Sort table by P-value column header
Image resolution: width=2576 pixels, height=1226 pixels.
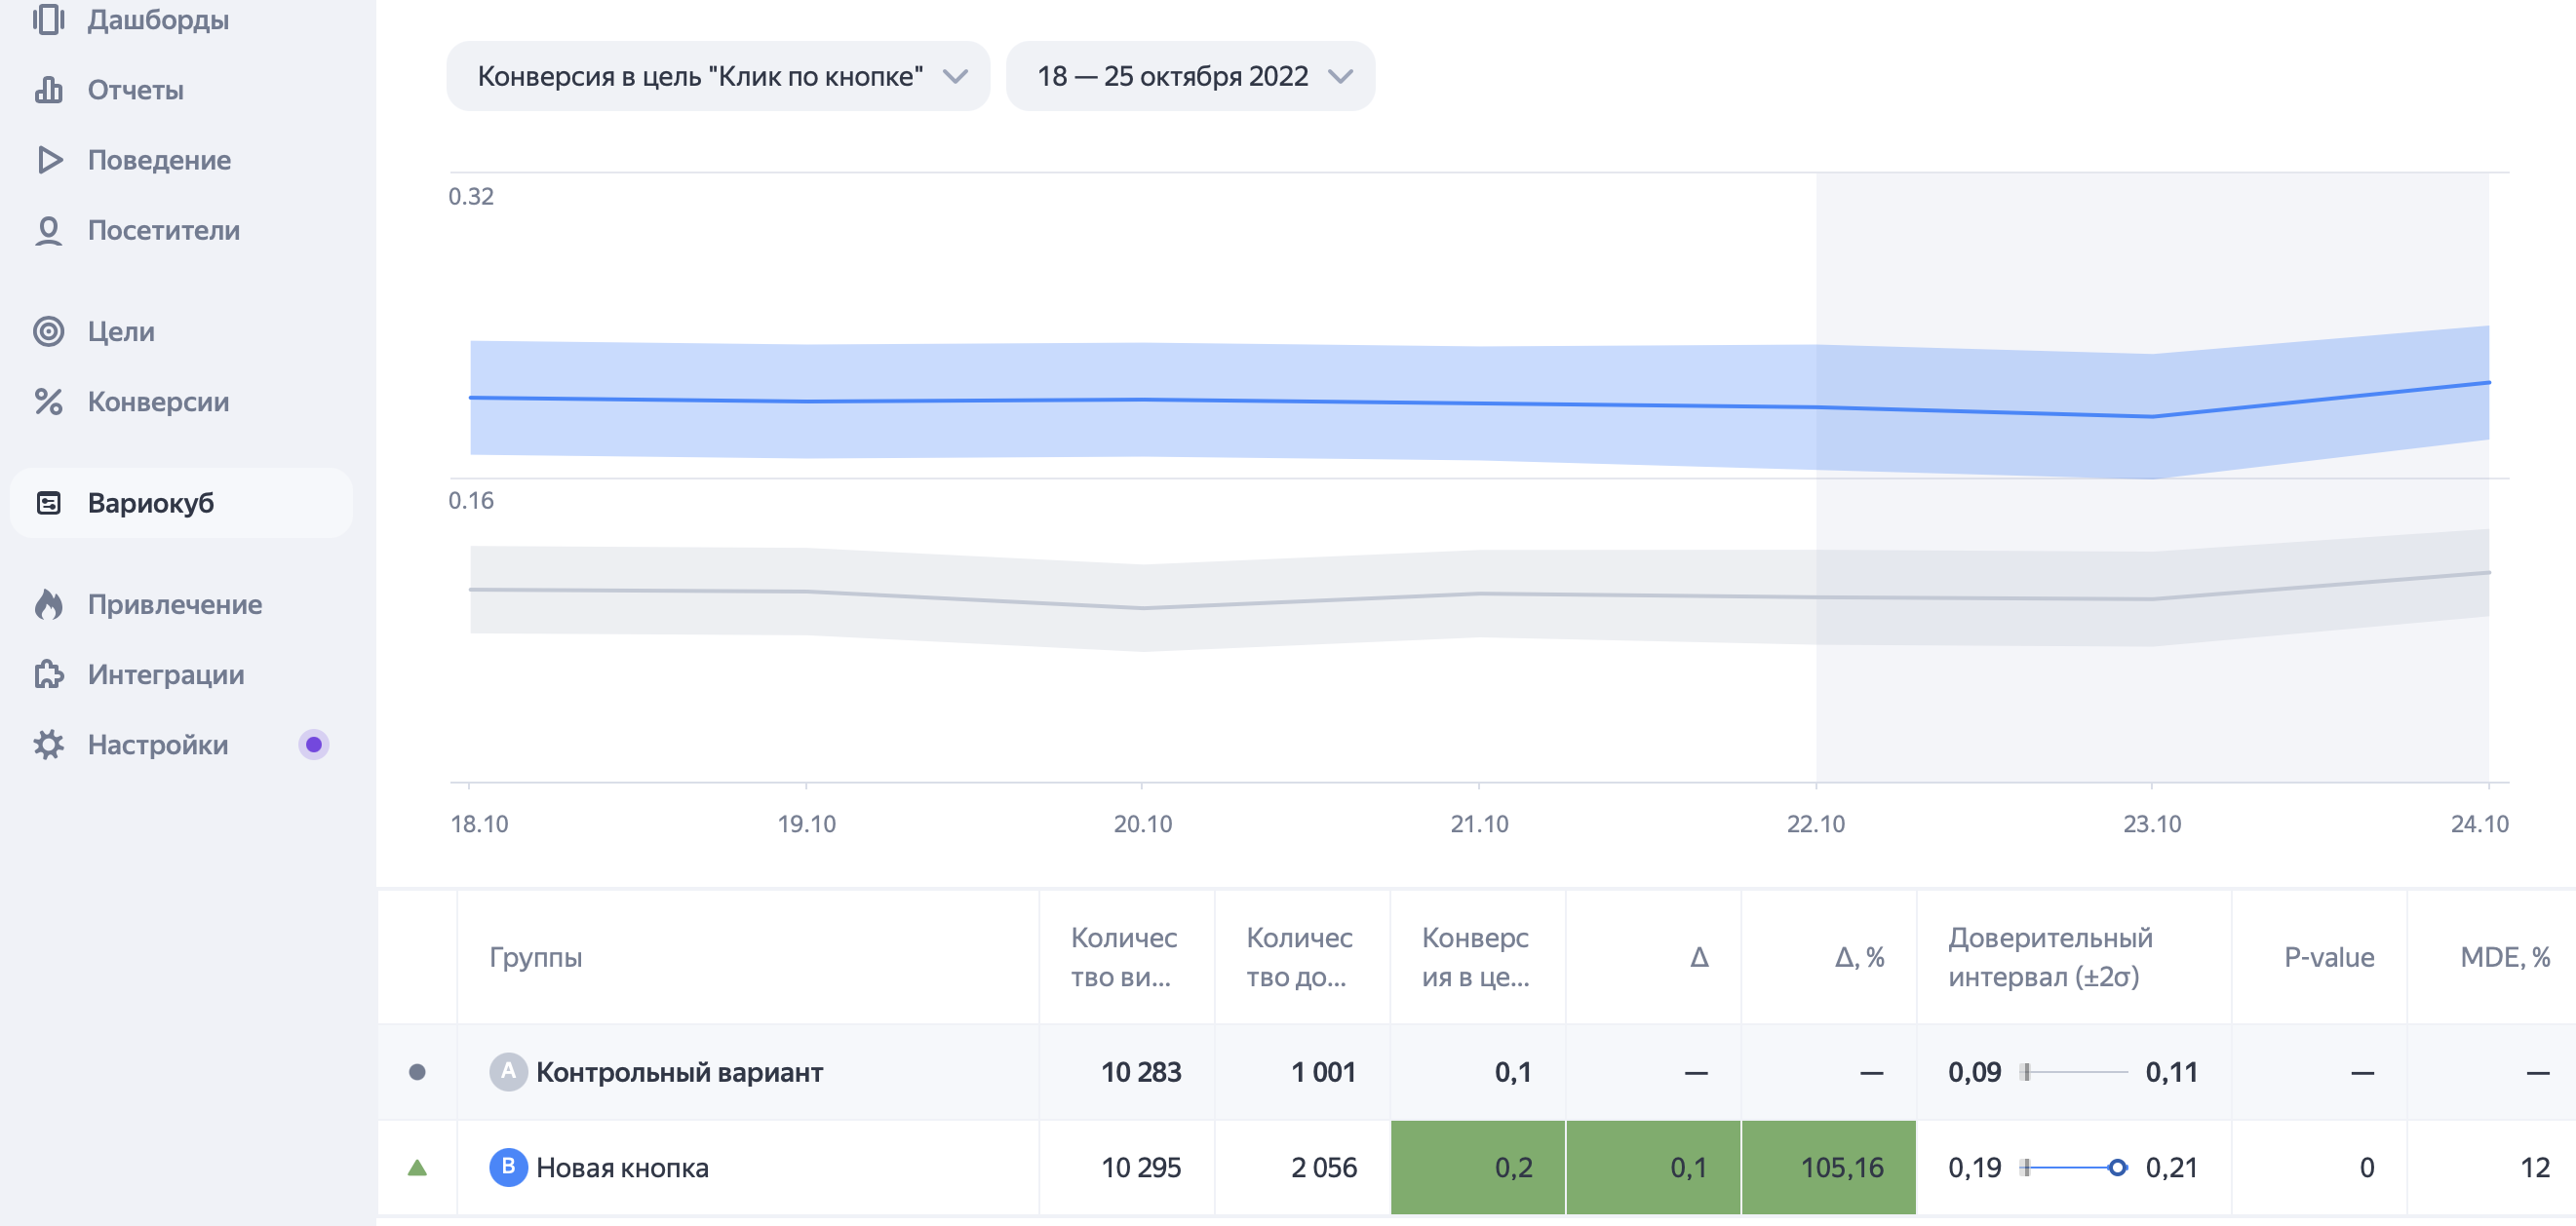2328,957
